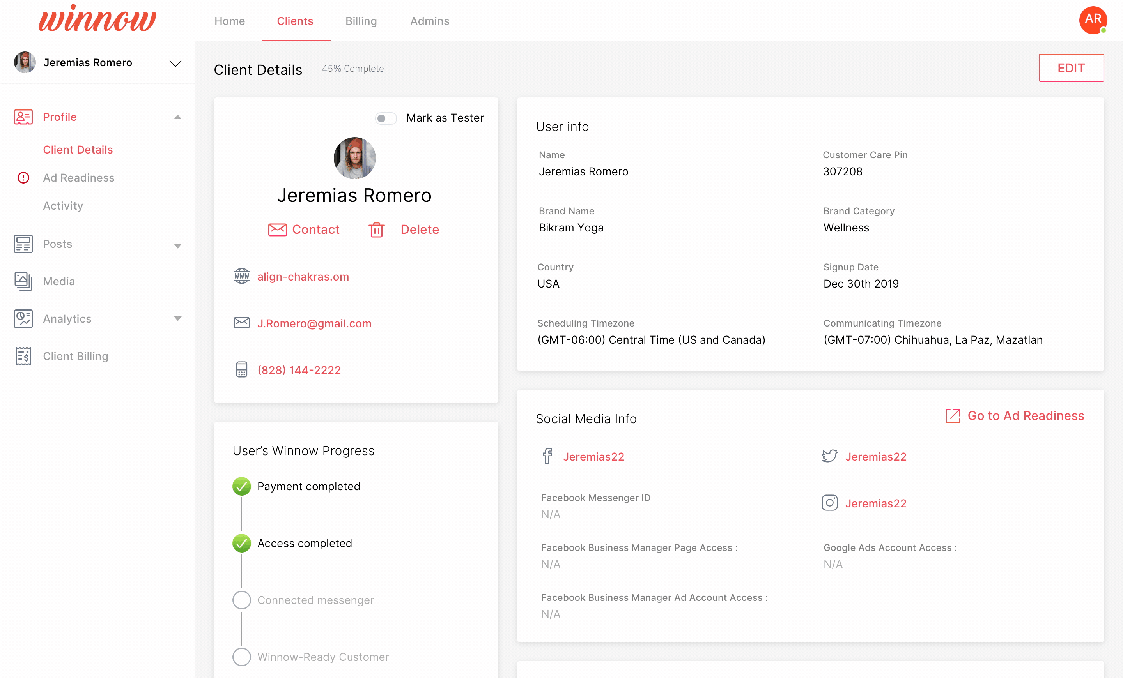Image resolution: width=1123 pixels, height=678 pixels.
Task: Click the Twitter bird icon
Action: (x=829, y=456)
